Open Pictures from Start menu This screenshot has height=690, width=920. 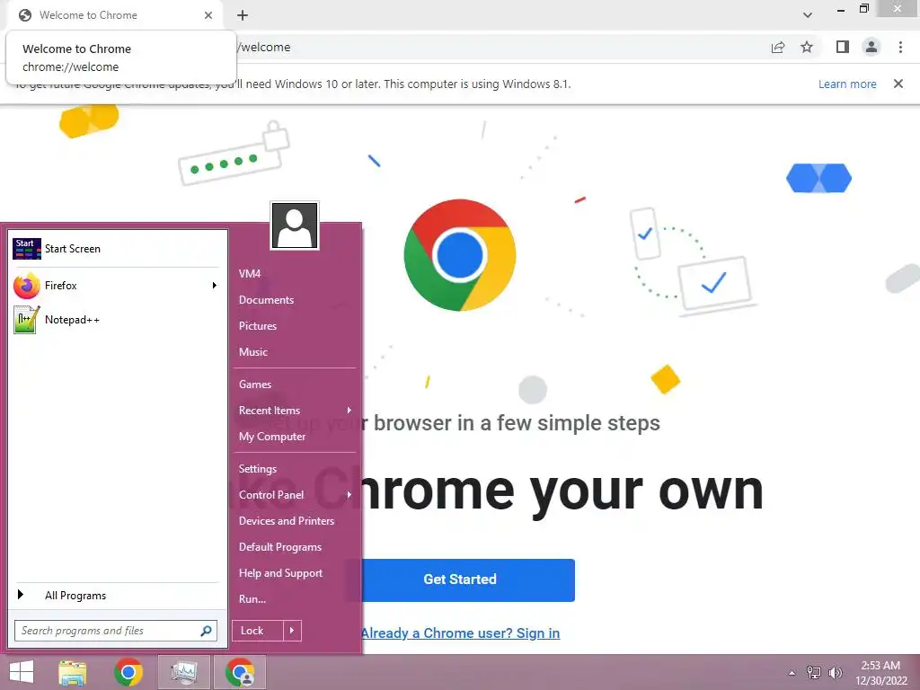tap(258, 326)
